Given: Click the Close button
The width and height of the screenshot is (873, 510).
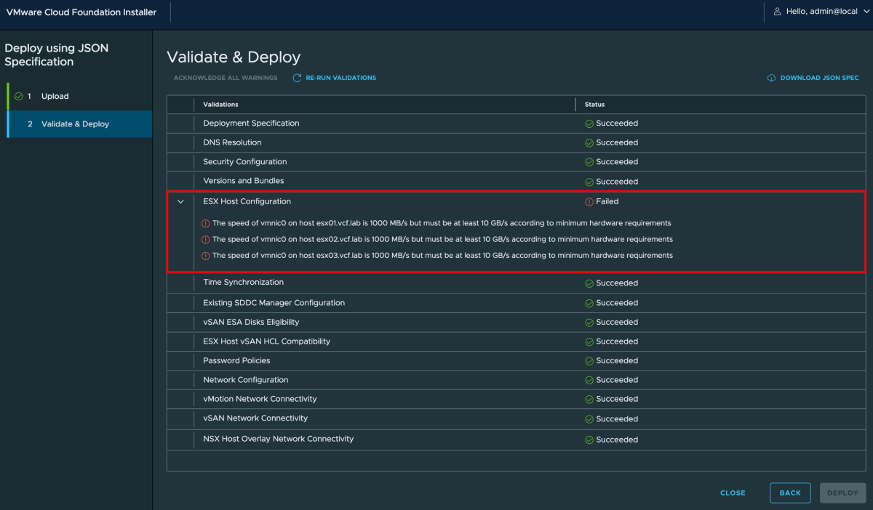Looking at the screenshot, I should [733, 493].
